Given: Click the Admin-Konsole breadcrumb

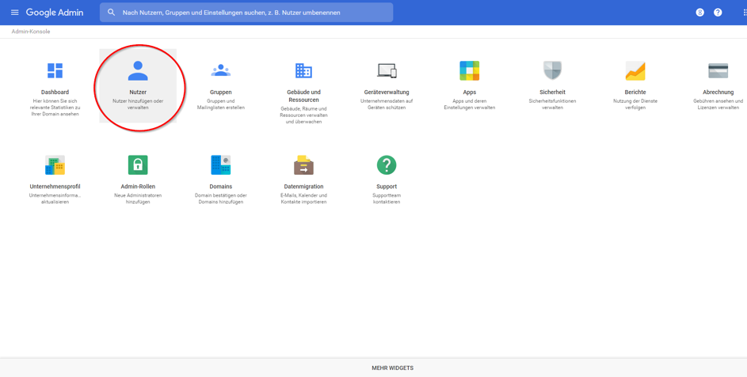Looking at the screenshot, I should [30, 32].
